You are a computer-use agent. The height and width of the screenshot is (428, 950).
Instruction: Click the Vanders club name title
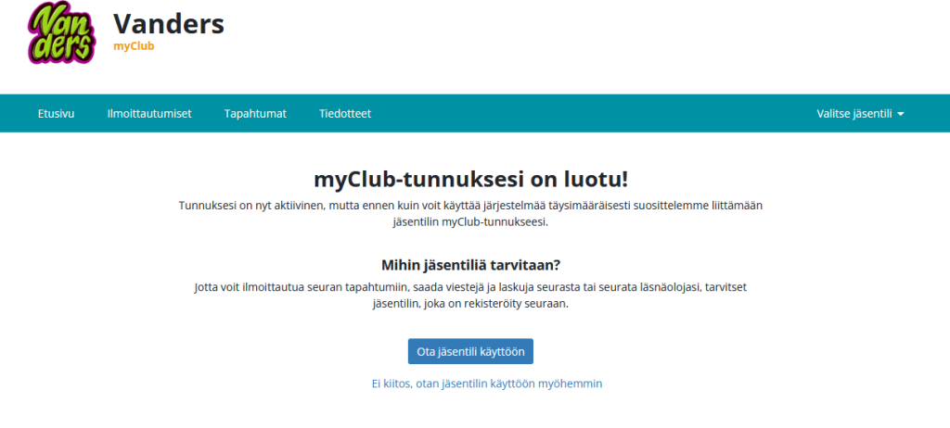pyautogui.click(x=168, y=22)
